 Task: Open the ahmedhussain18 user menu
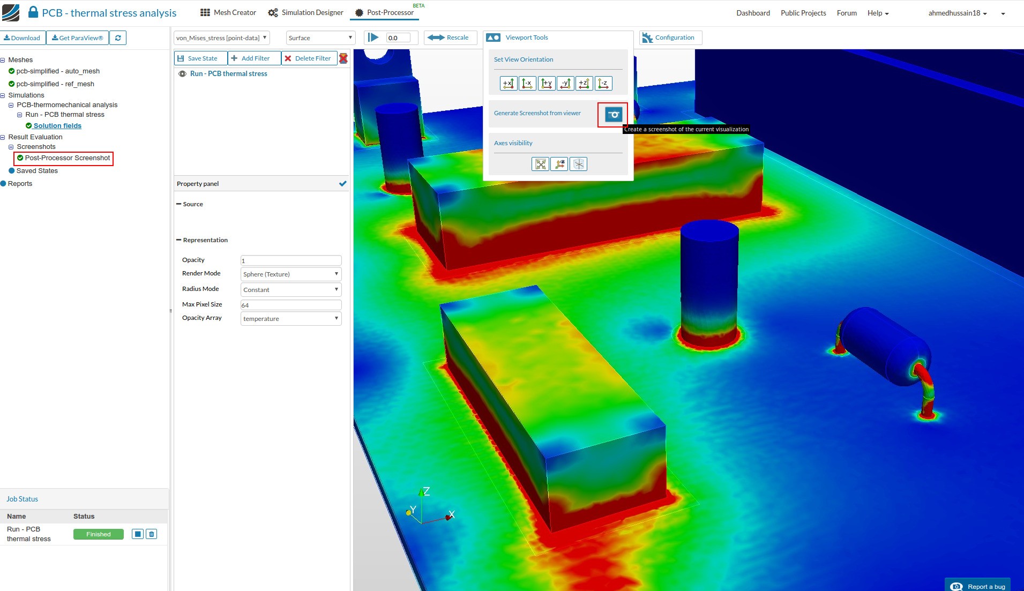click(x=958, y=13)
